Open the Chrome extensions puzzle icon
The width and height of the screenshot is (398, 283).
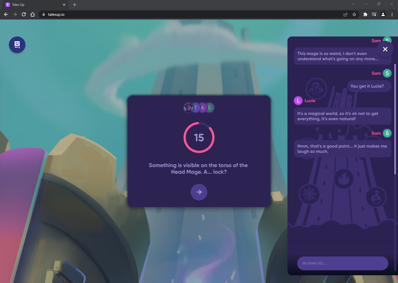(x=365, y=14)
